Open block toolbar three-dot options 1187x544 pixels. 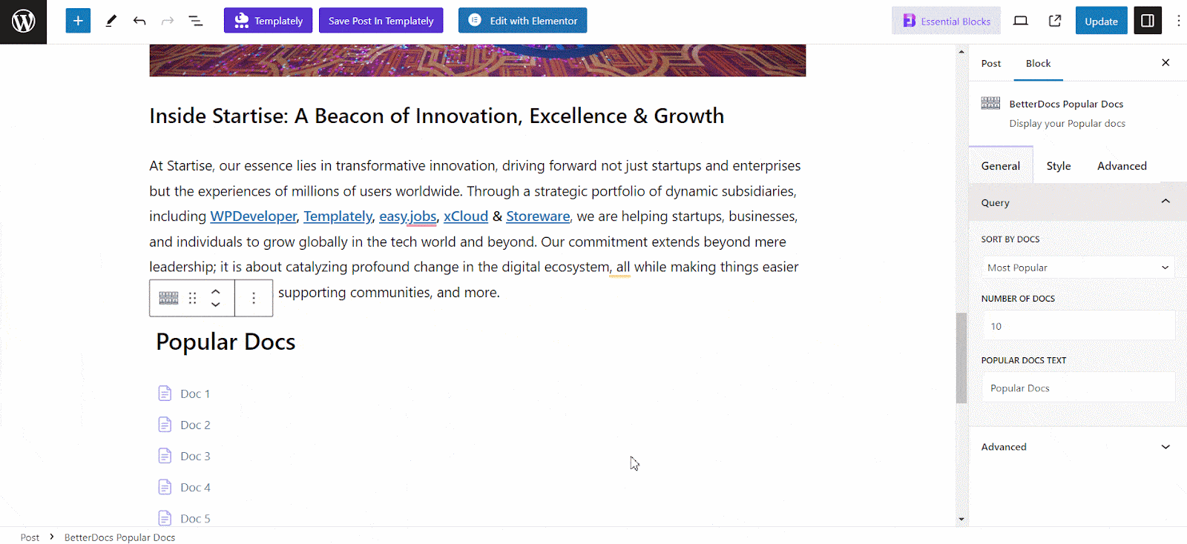pos(254,298)
